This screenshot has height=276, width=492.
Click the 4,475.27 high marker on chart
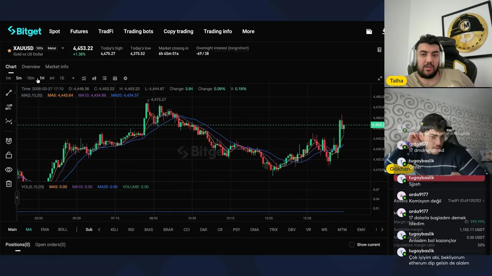click(x=158, y=100)
